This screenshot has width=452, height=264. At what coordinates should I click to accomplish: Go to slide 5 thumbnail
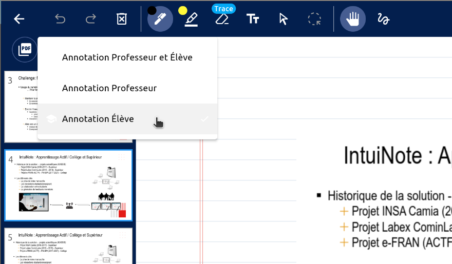point(68,246)
